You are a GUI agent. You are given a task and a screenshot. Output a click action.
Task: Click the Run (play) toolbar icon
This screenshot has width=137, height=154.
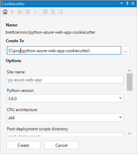coord(13,12)
